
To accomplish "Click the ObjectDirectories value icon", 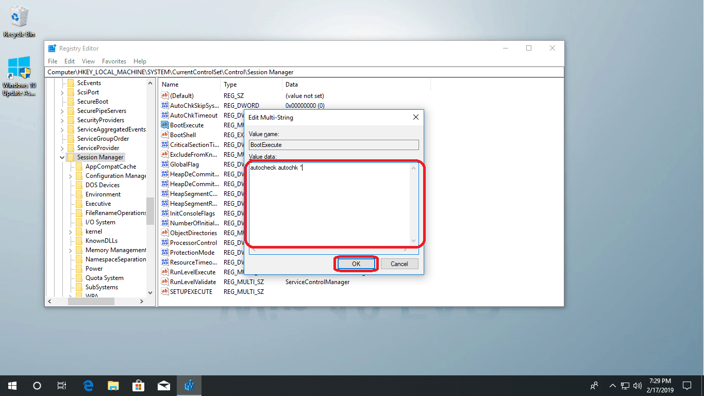I will tap(165, 233).
